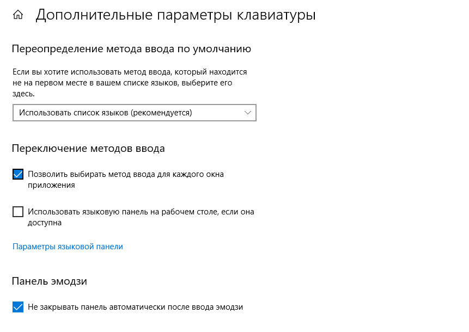Click the label "Позволить выбирать метод ввода для каждого окна"
This screenshot has height=332, width=469.
[126, 174]
